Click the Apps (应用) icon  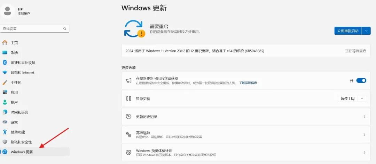coord(5,92)
